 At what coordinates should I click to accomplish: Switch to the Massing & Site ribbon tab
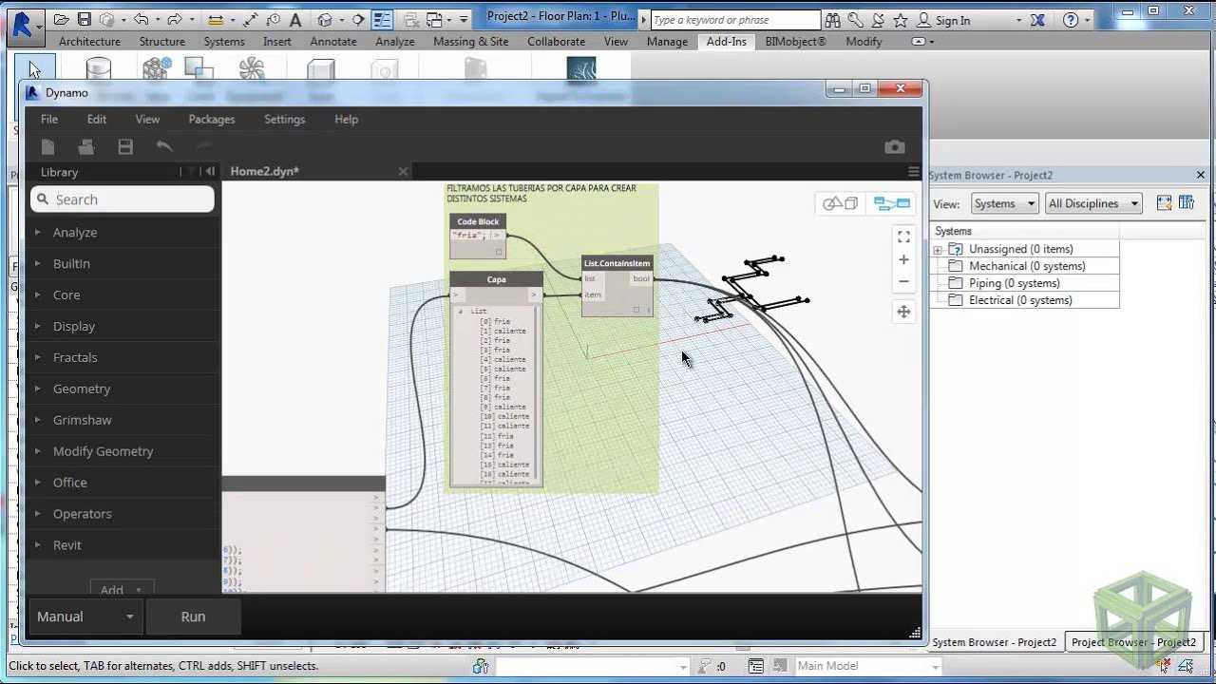(x=470, y=42)
